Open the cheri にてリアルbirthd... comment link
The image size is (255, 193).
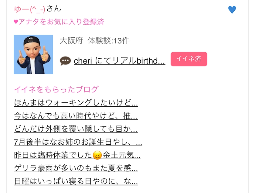[x=120, y=61]
